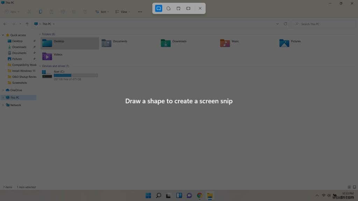Switch to large thumbnails view in the status bar
The height and width of the screenshot is (201, 358).
(353, 187)
